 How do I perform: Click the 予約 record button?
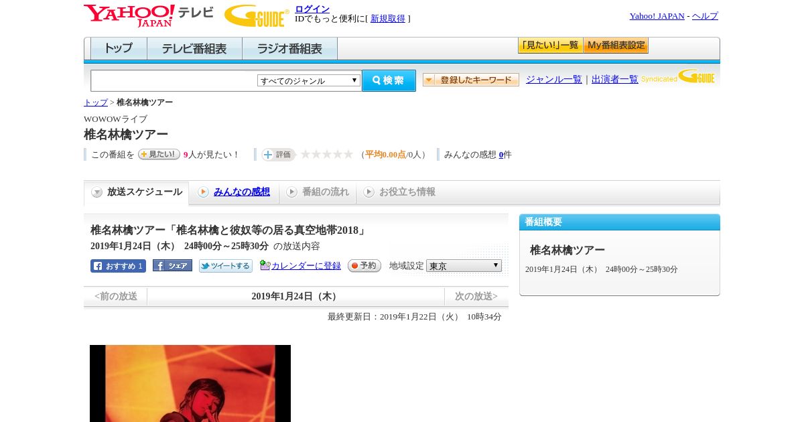pos(364,266)
